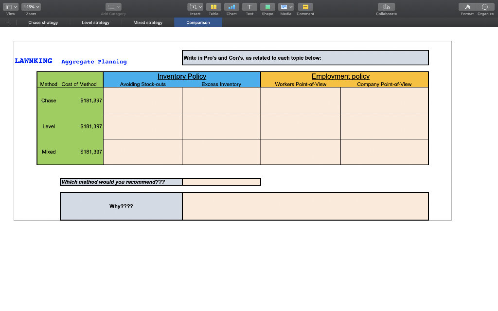The image size is (498, 311).
Task: Click the Workers Point-of-View column header
Action: tap(301, 84)
